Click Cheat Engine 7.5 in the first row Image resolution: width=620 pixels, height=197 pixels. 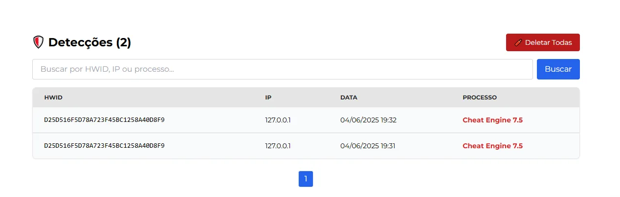[x=492, y=120]
